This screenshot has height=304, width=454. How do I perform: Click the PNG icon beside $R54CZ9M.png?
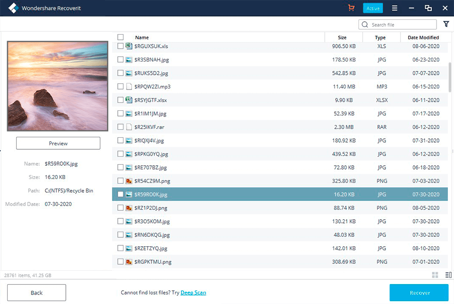pyautogui.click(x=128, y=180)
